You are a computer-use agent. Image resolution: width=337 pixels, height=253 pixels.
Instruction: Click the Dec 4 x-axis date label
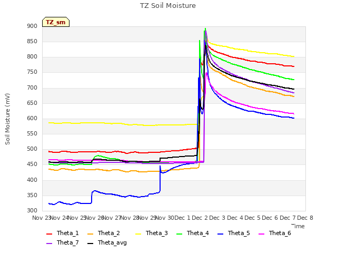pos(235,218)
